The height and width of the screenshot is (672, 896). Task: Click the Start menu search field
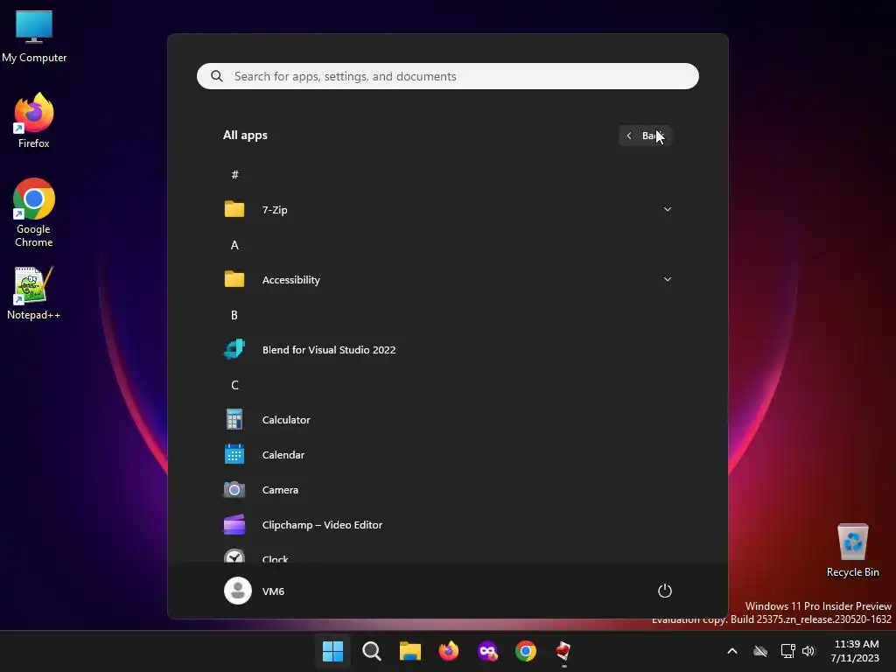click(447, 76)
